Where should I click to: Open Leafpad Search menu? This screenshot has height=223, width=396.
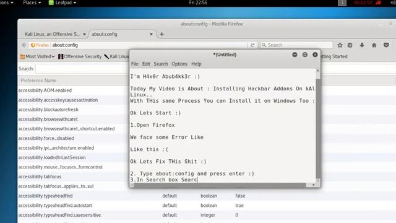point(161,64)
